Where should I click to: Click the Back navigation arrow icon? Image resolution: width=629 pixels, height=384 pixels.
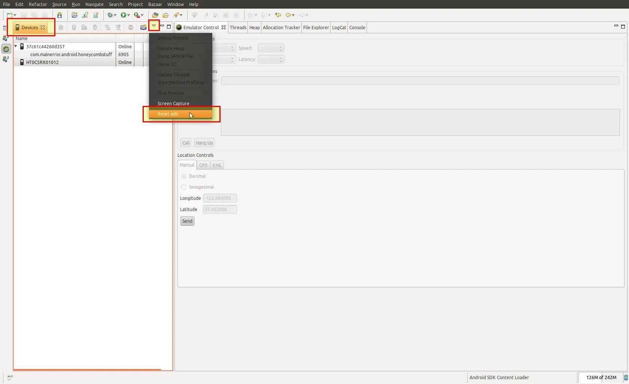coord(288,15)
